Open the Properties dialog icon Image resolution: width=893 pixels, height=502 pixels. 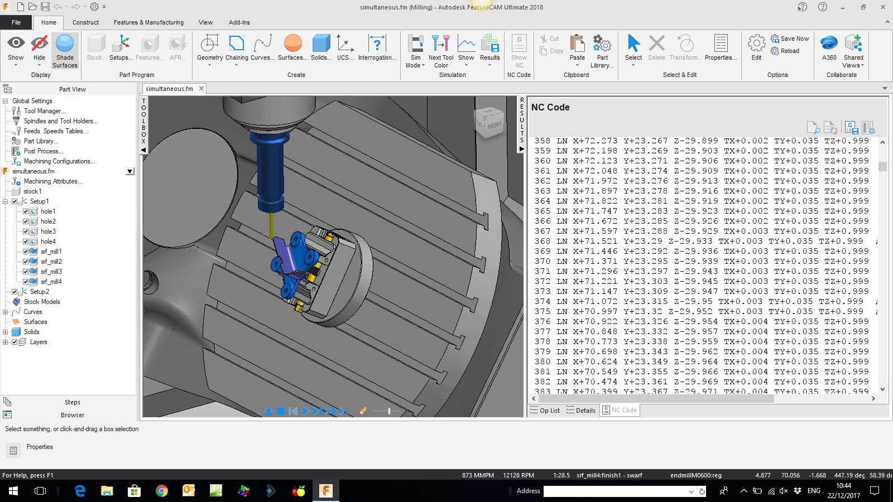pyautogui.click(x=721, y=48)
